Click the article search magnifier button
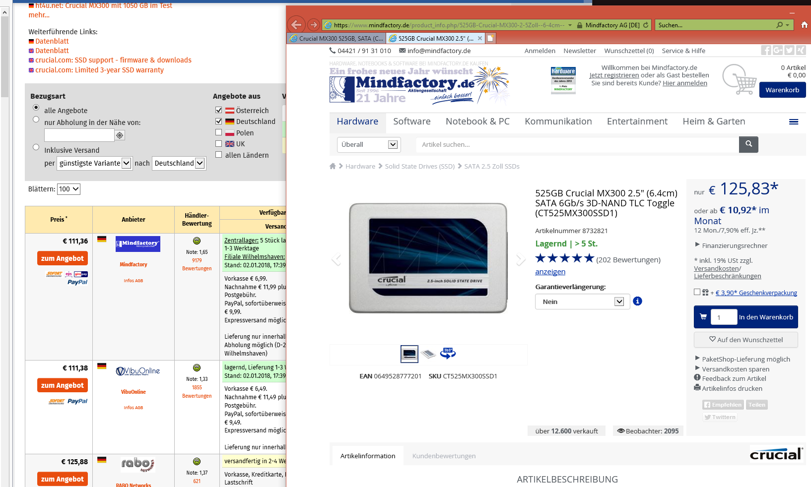This screenshot has height=487, width=811. (748, 144)
